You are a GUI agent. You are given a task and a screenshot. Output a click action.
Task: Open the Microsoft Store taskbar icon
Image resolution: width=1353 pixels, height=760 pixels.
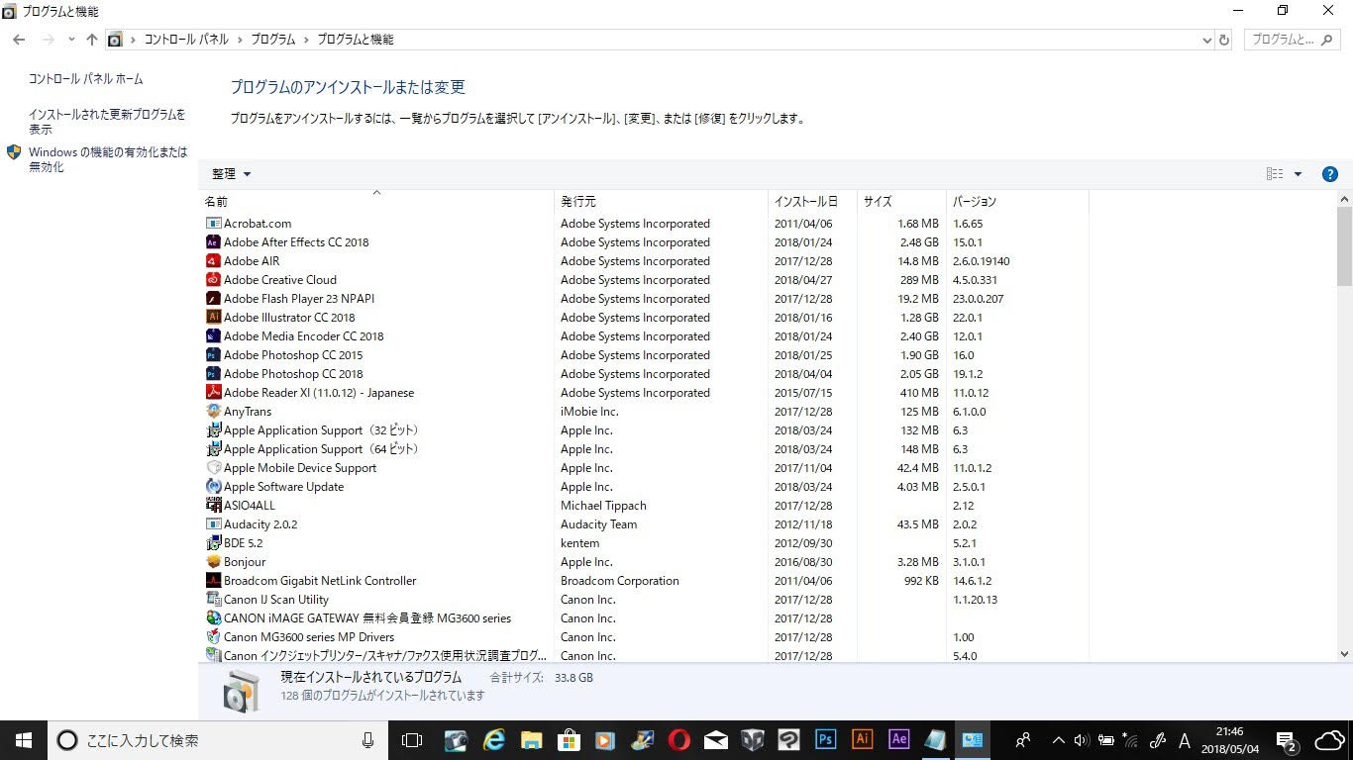point(569,739)
